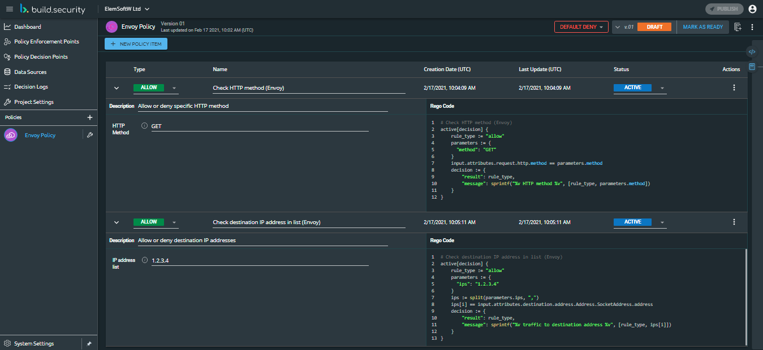Screen dimensions: 763x350
Task: Open the code view side panel icon
Action: tap(752, 52)
